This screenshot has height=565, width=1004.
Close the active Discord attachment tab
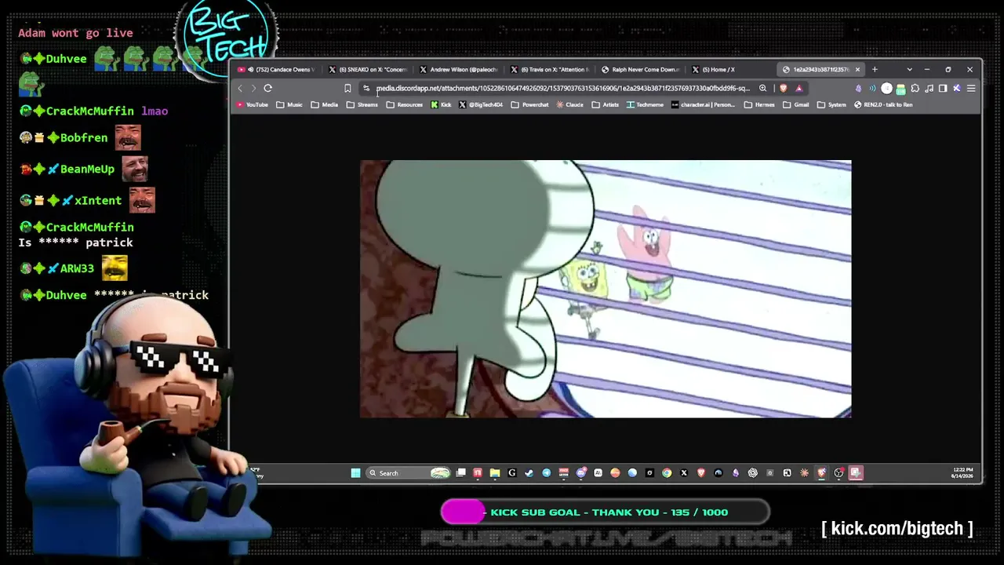pos(857,70)
